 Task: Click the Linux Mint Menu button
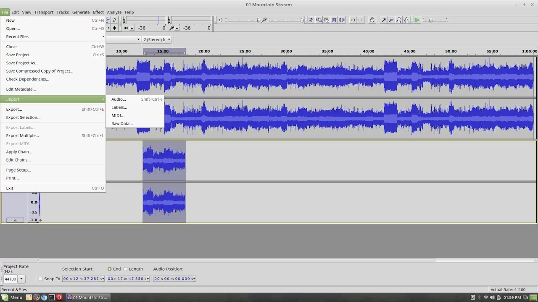pos(12,297)
